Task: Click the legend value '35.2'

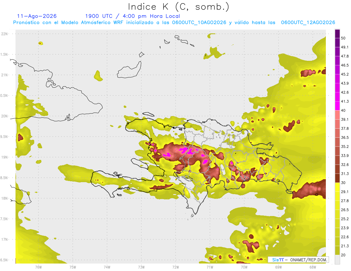Action: pos(345,146)
